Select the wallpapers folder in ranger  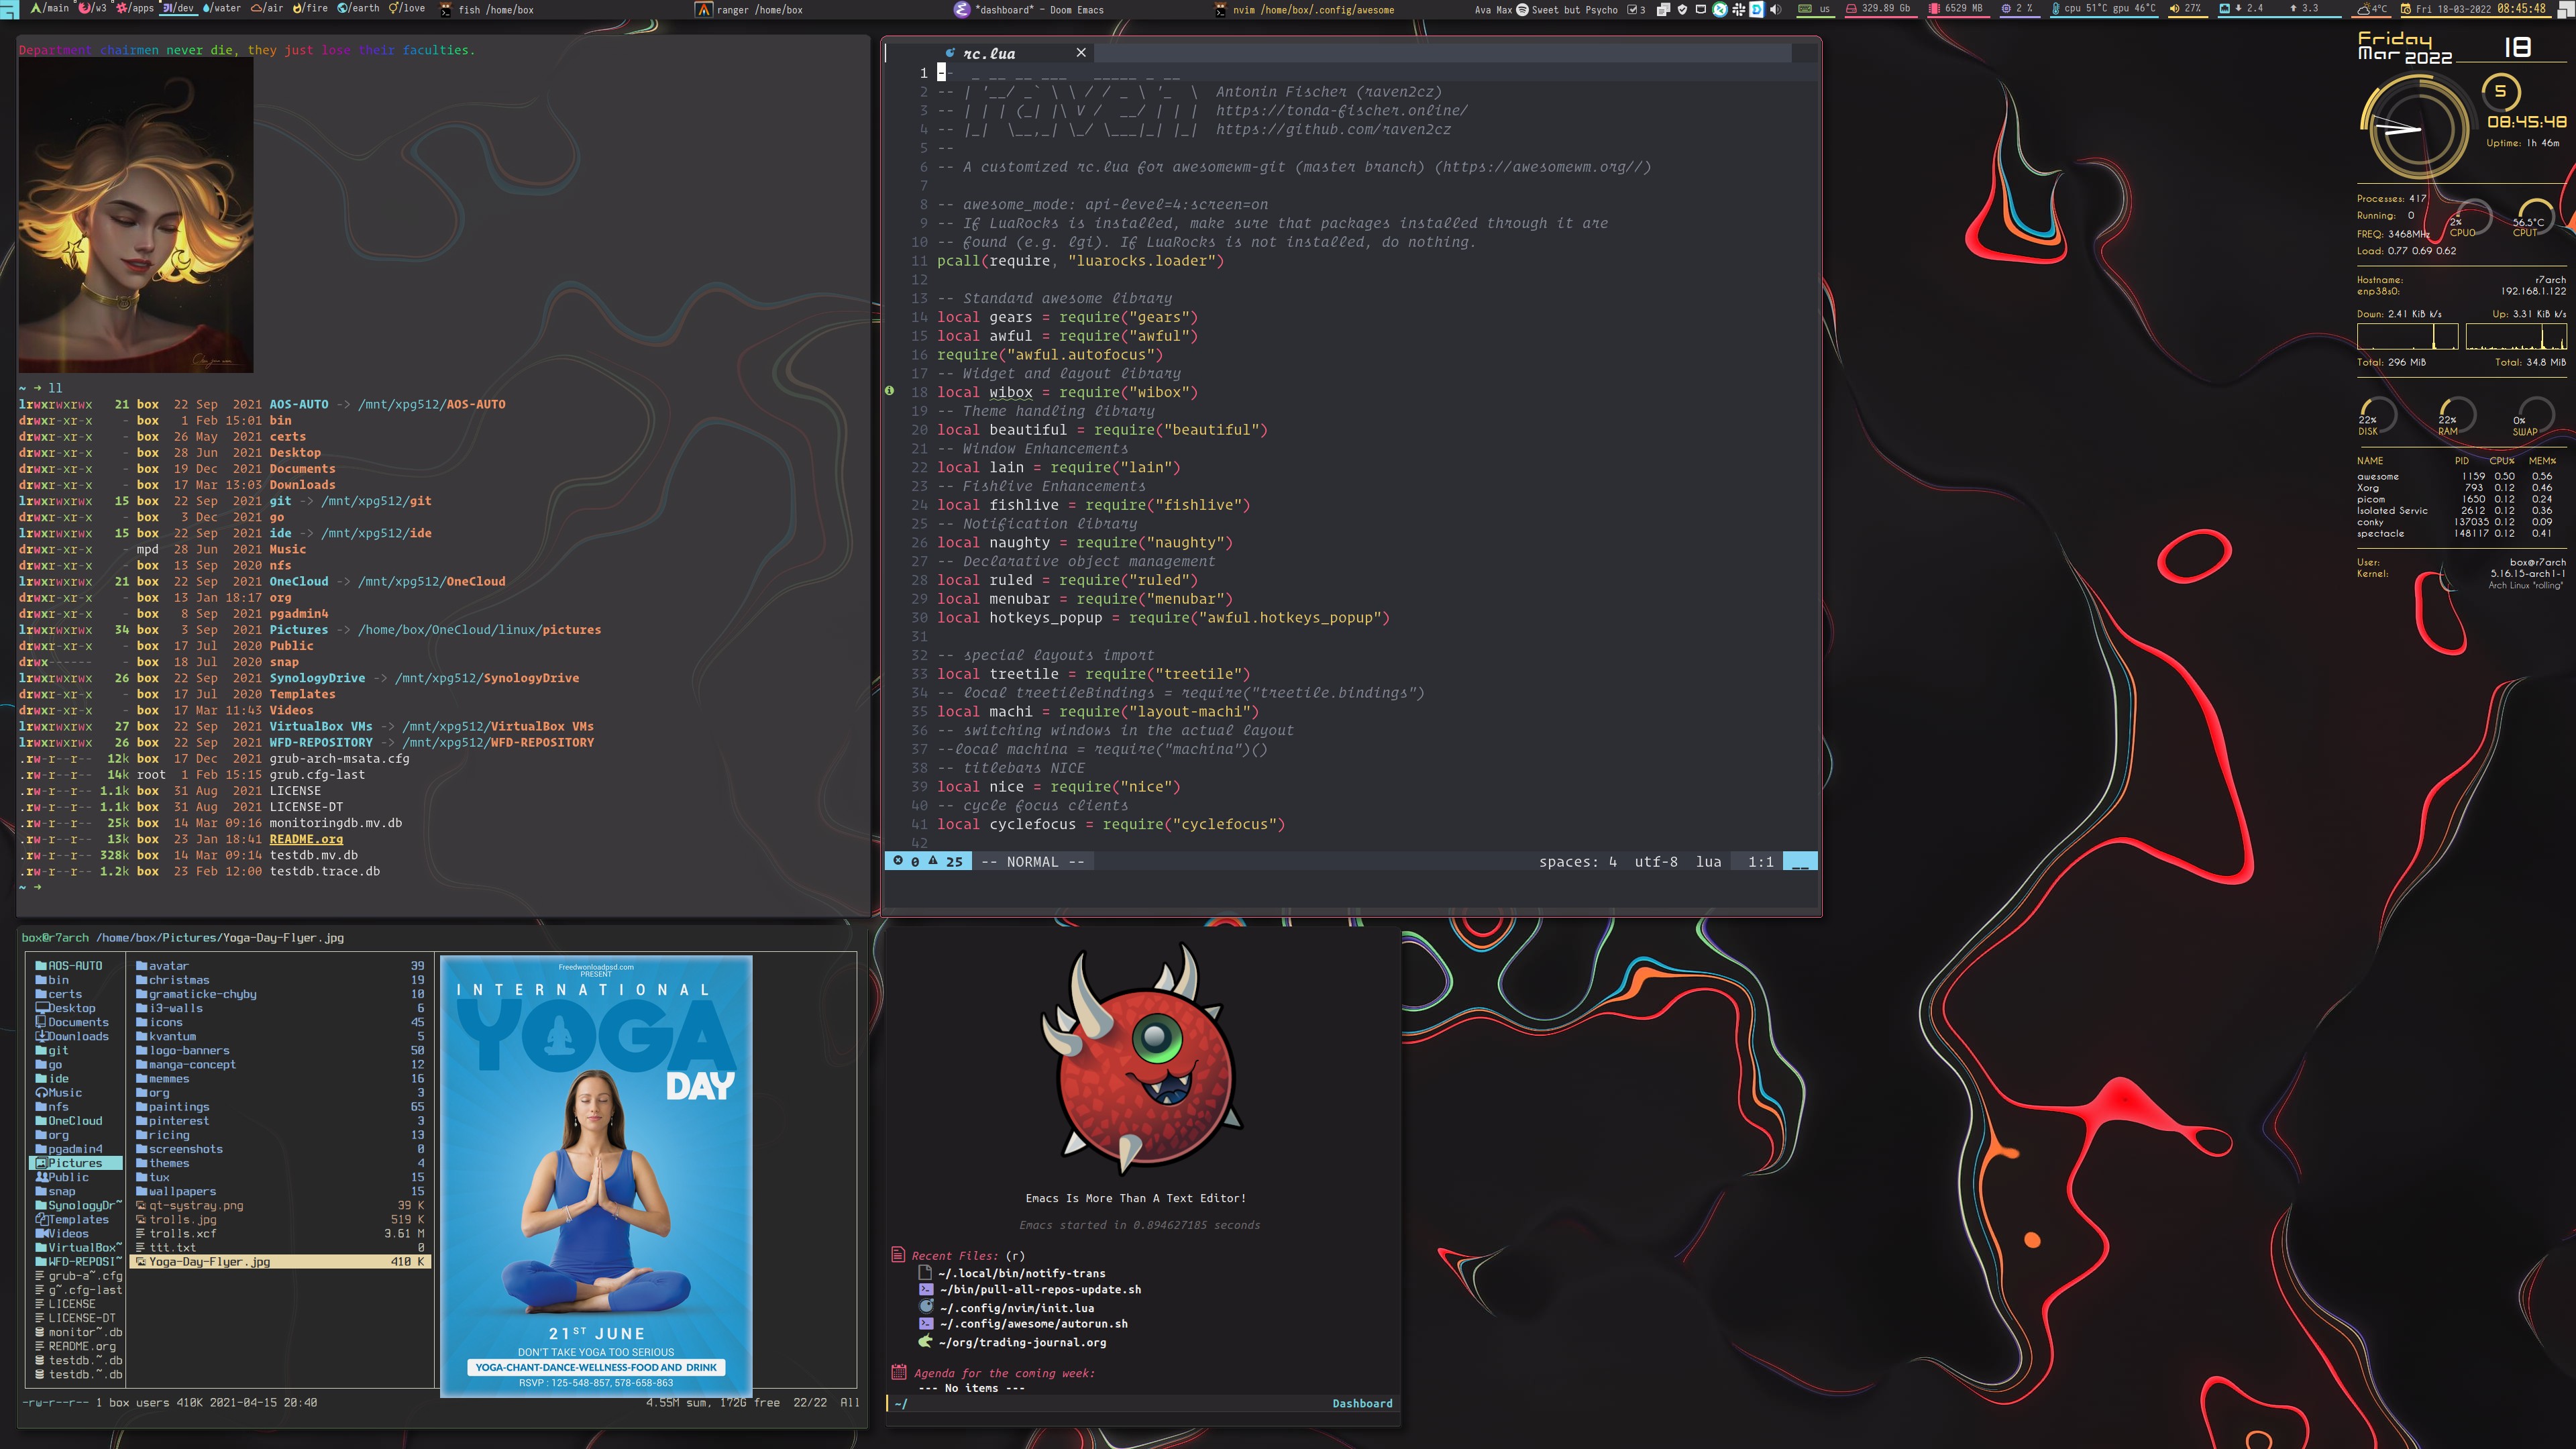[x=182, y=1191]
